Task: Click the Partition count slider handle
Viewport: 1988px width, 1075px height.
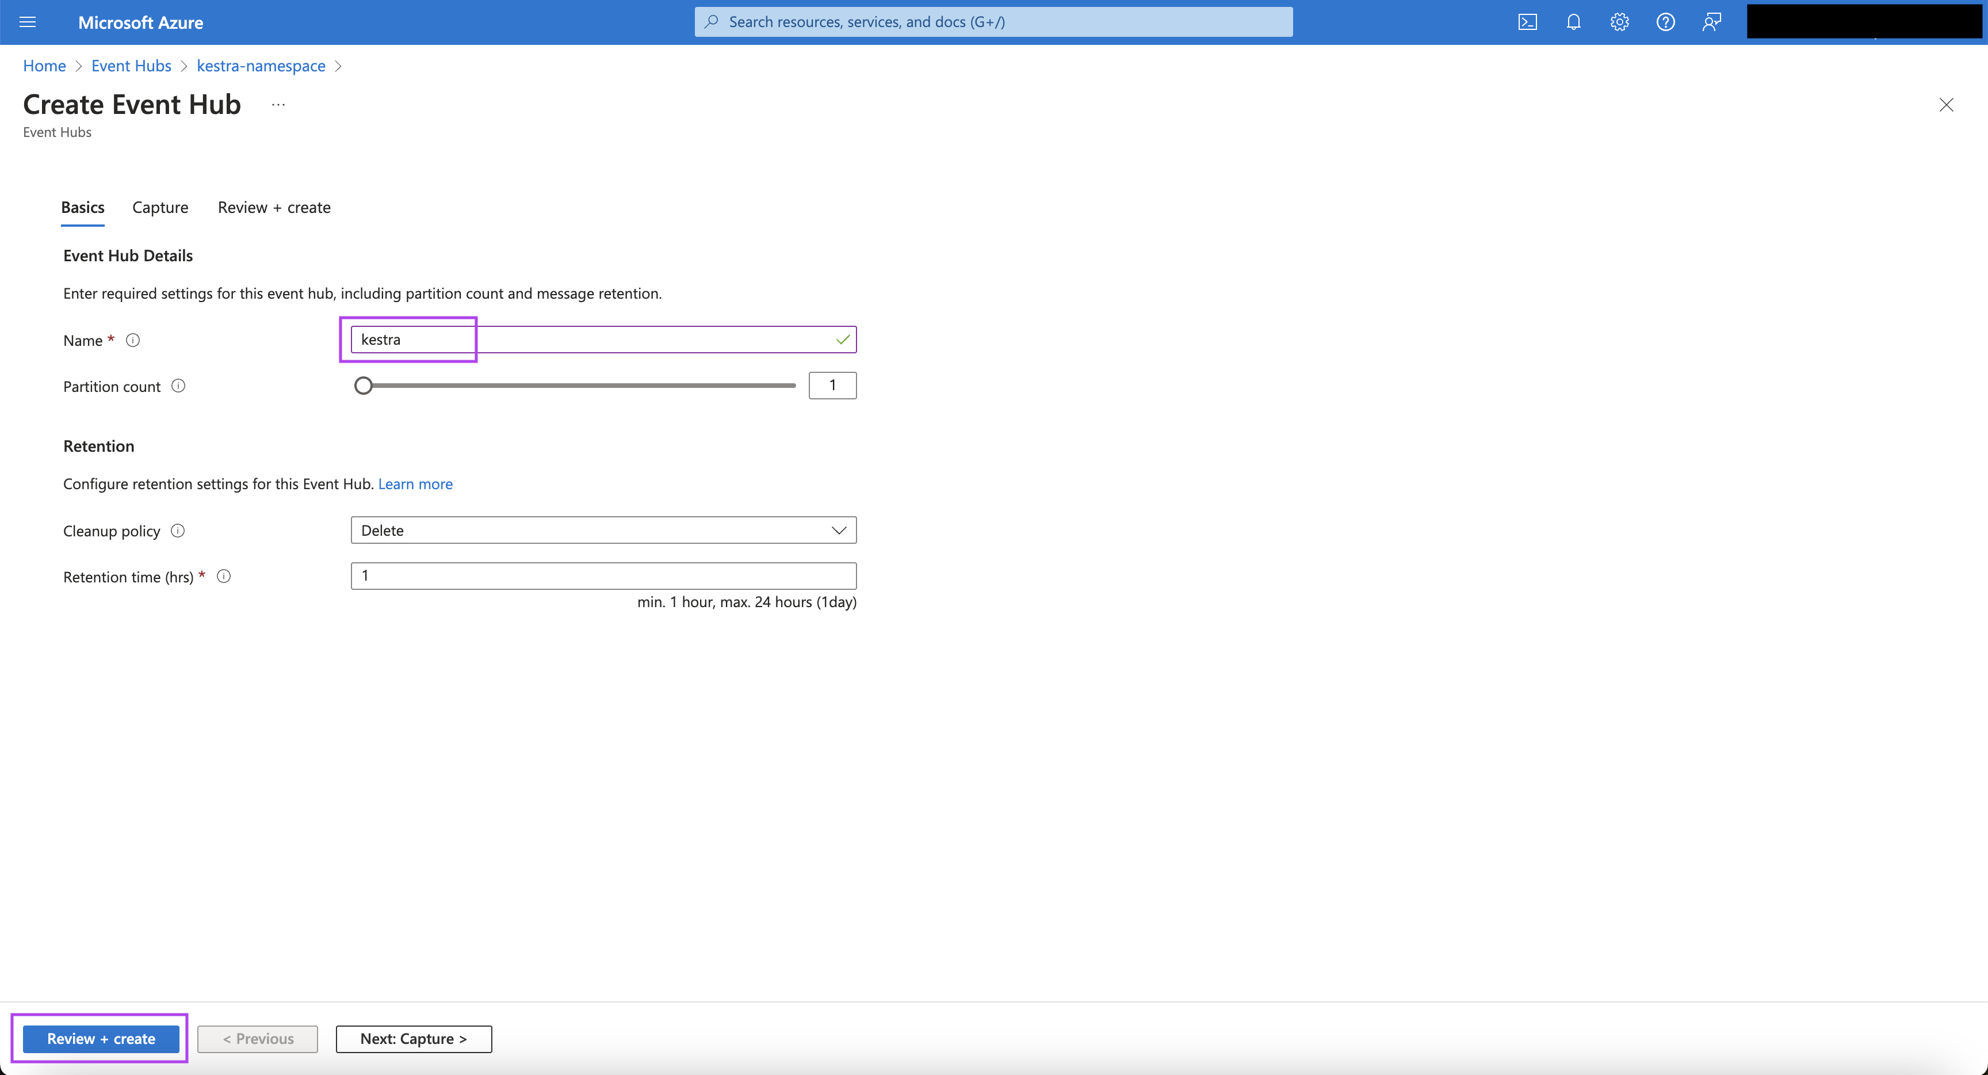Action: [x=364, y=386]
